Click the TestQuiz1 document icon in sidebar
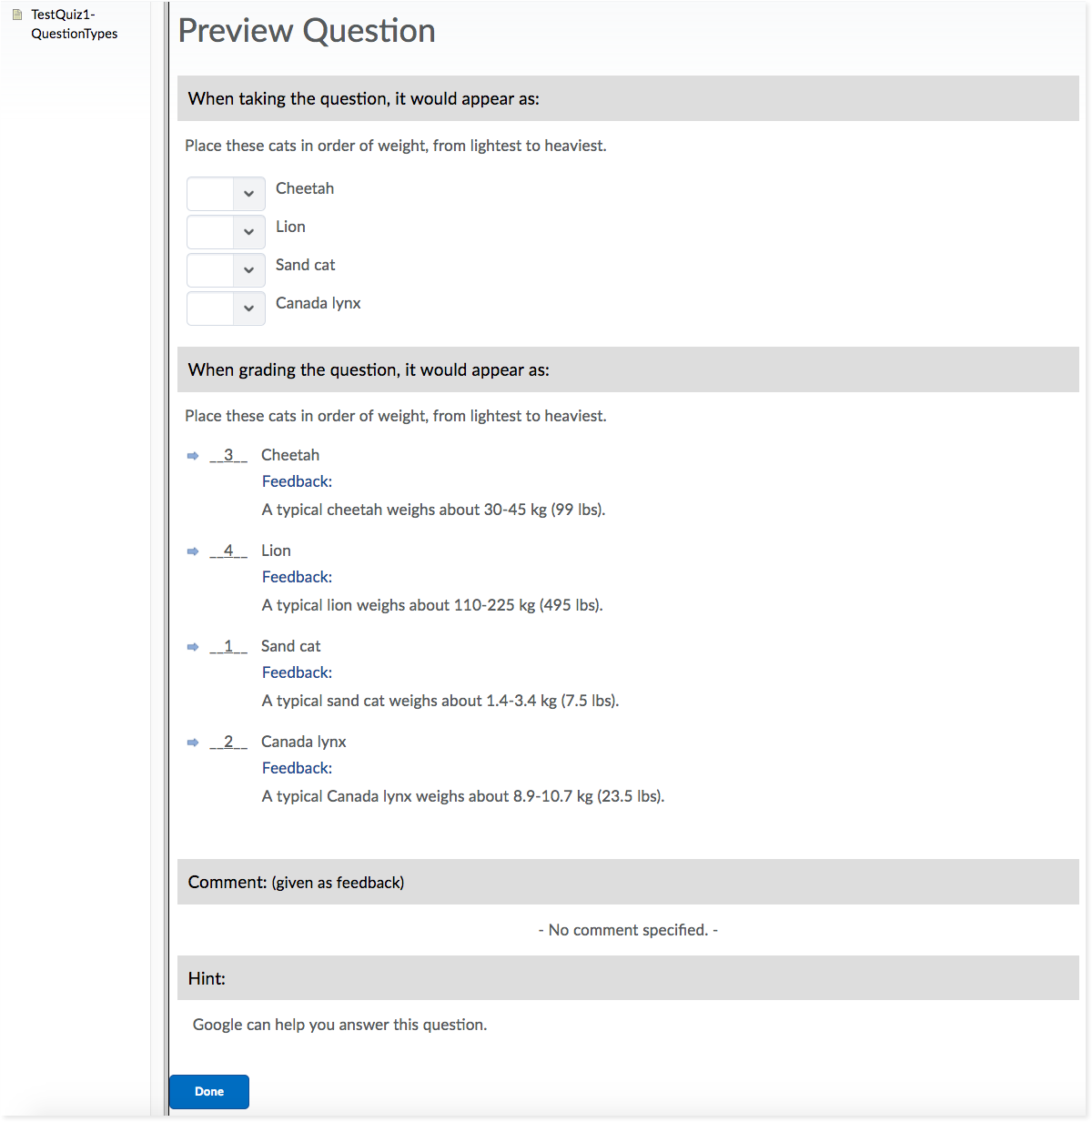The height and width of the screenshot is (1122, 1092). pyautogui.click(x=17, y=15)
